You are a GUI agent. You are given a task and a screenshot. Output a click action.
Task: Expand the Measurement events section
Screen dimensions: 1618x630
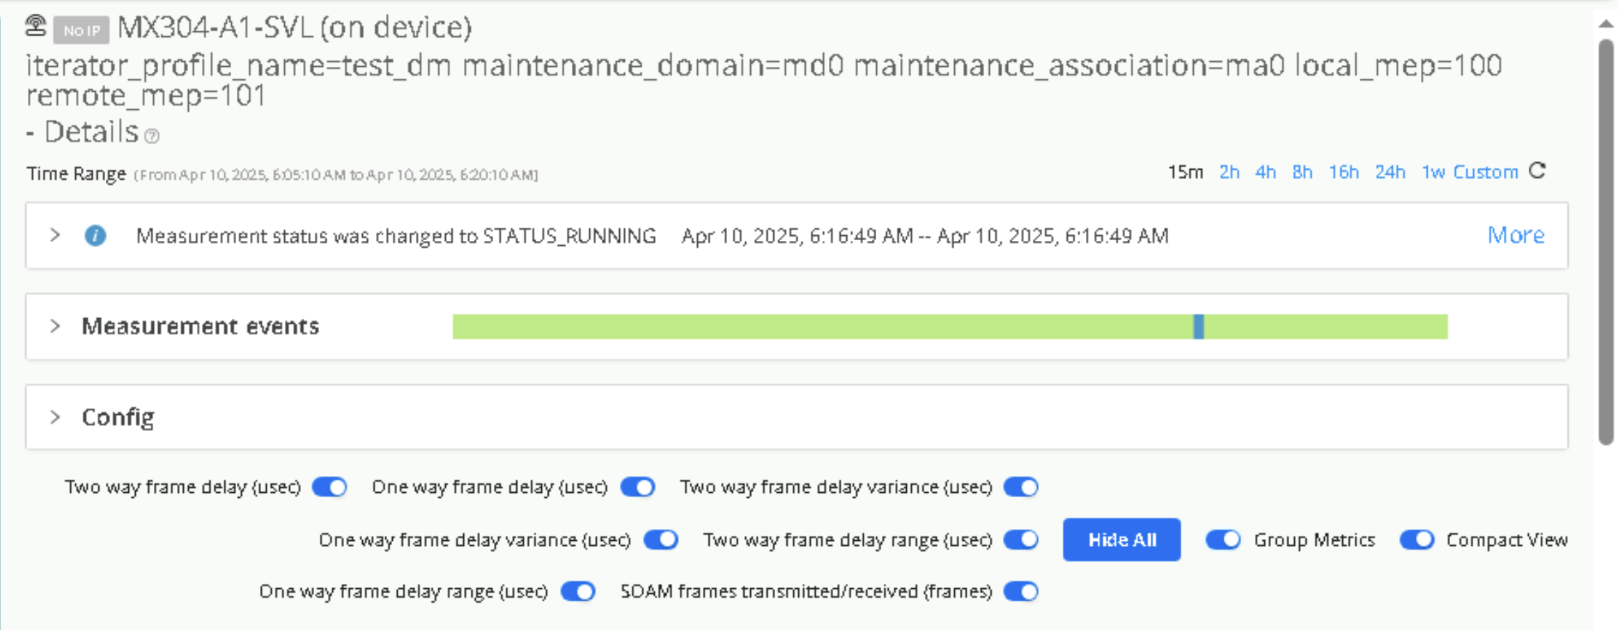(x=56, y=326)
